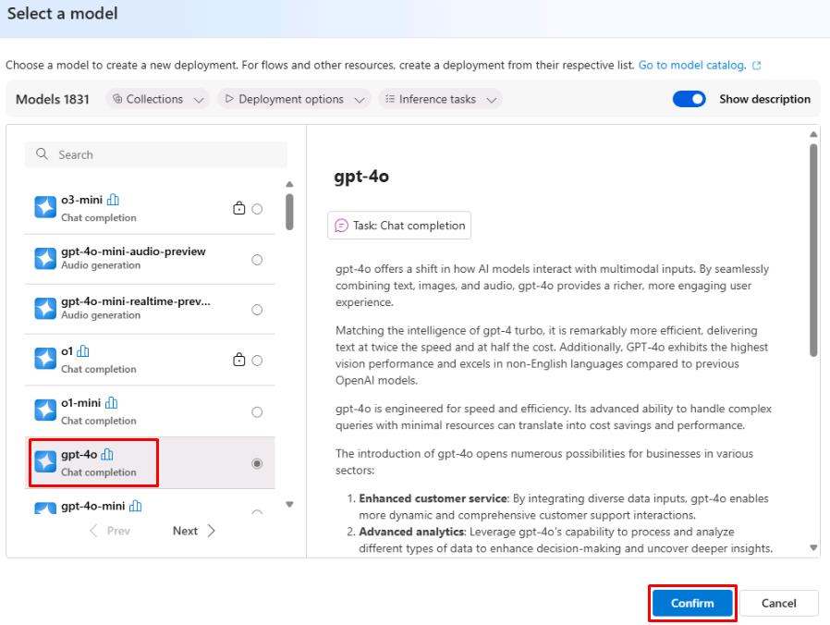Image resolution: width=830 pixels, height=625 pixels.
Task: Click the Collections filter icon
Action: [117, 99]
